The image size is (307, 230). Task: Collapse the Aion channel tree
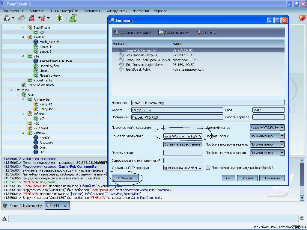[x=17, y=94]
